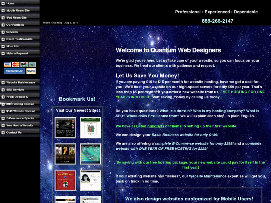
Task: Open the dark waterfall site thumbnail
Action: coord(65,128)
